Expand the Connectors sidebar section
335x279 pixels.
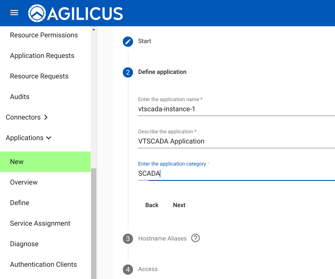(x=27, y=117)
